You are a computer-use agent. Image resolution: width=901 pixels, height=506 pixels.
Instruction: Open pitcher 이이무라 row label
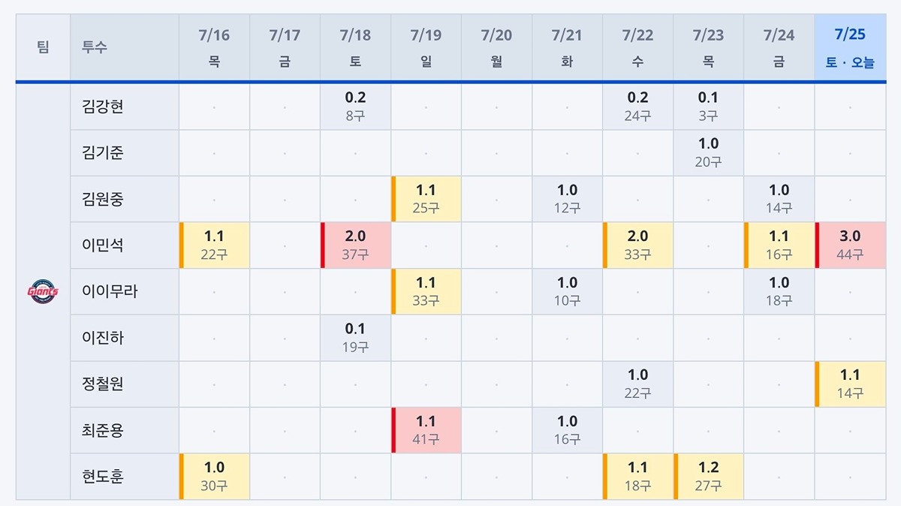tap(110, 291)
